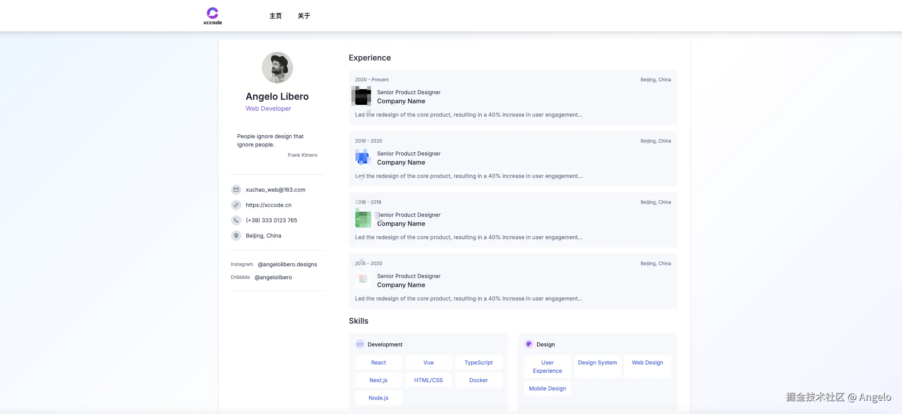Select the Mobile Design skill tag

(x=547, y=388)
